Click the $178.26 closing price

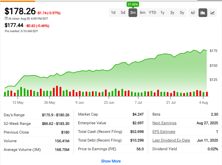pos(20,11)
